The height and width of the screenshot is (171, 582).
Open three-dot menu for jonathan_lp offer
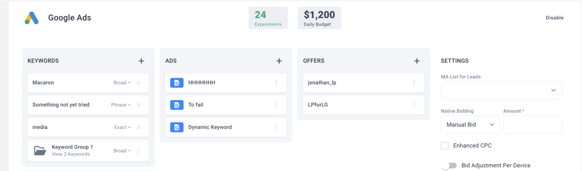[414, 83]
